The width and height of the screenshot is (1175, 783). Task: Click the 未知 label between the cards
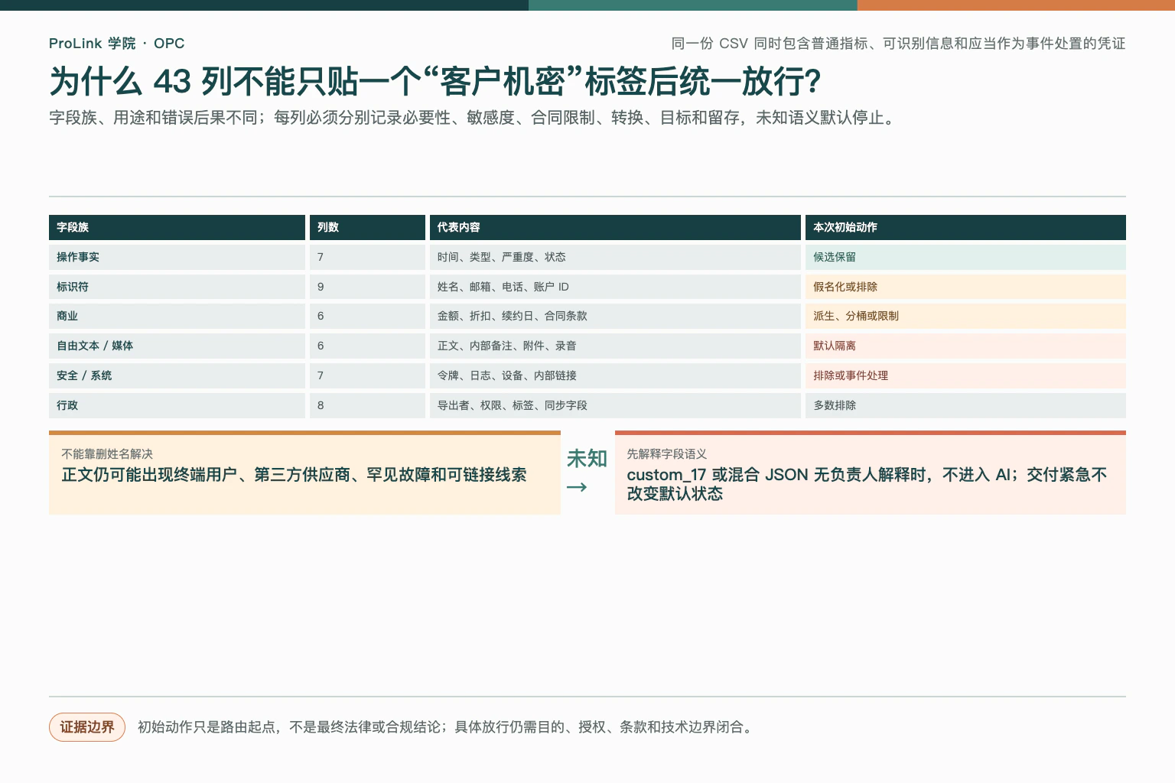pos(587,459)
